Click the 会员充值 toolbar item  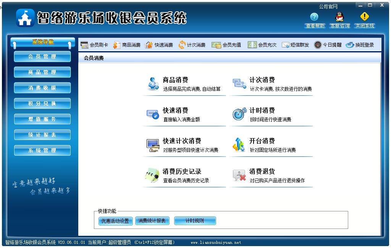click(x=226, y=45)
